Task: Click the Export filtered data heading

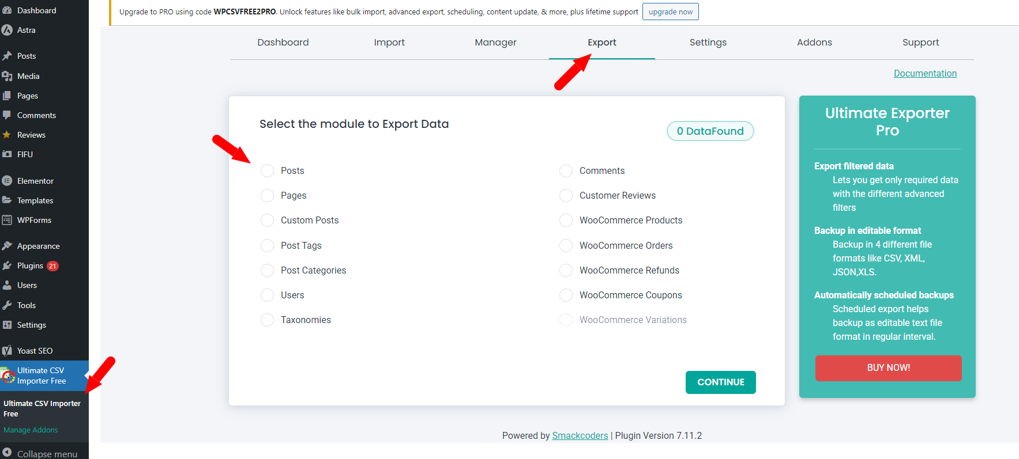Action: click(854, 166)
